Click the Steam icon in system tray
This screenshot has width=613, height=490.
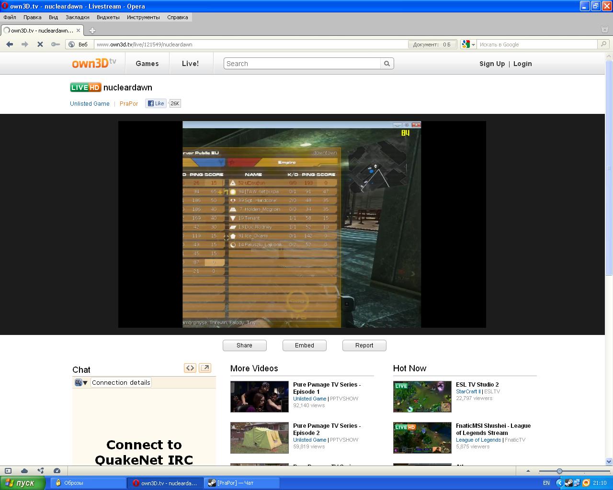pos(569,483)
